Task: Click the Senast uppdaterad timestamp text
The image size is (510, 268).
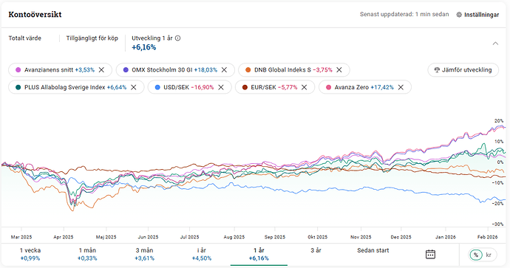Action: [x=404, y=14]
